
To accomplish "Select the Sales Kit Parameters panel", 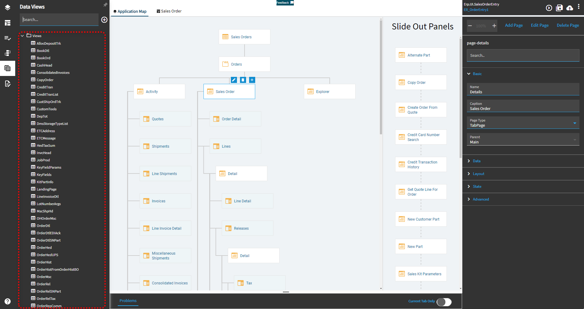I will 421,274.
